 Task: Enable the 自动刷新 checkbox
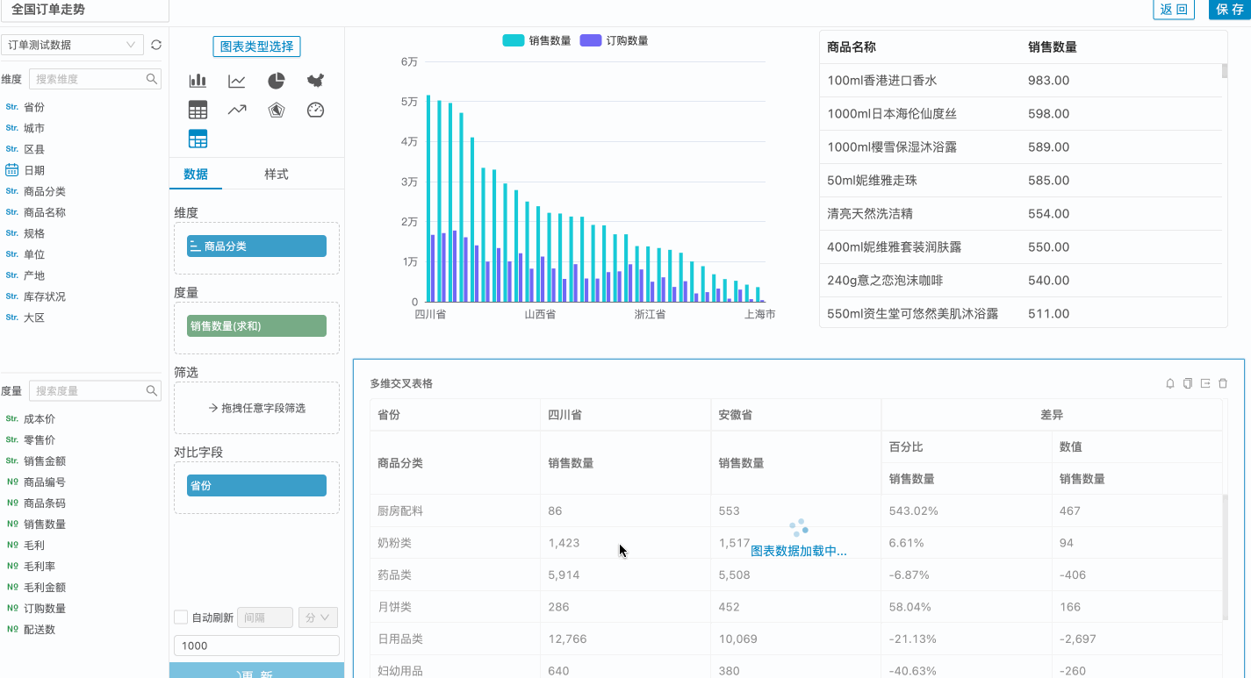181,617
